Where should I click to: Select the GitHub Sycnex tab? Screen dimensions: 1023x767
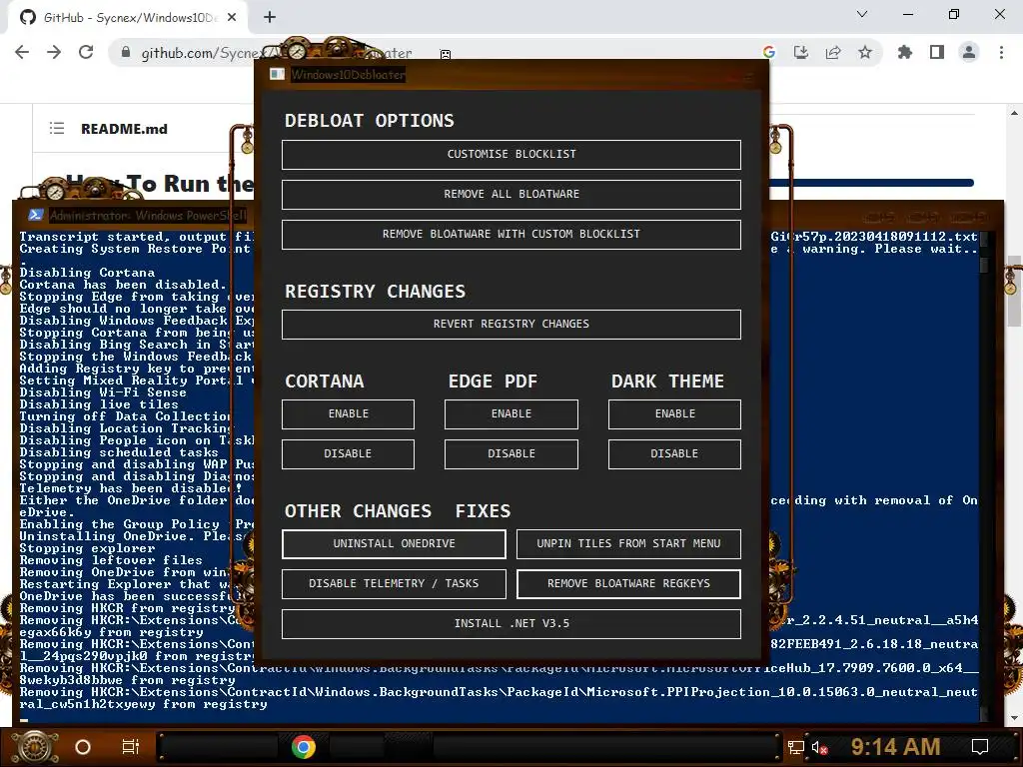coord(127,18)
